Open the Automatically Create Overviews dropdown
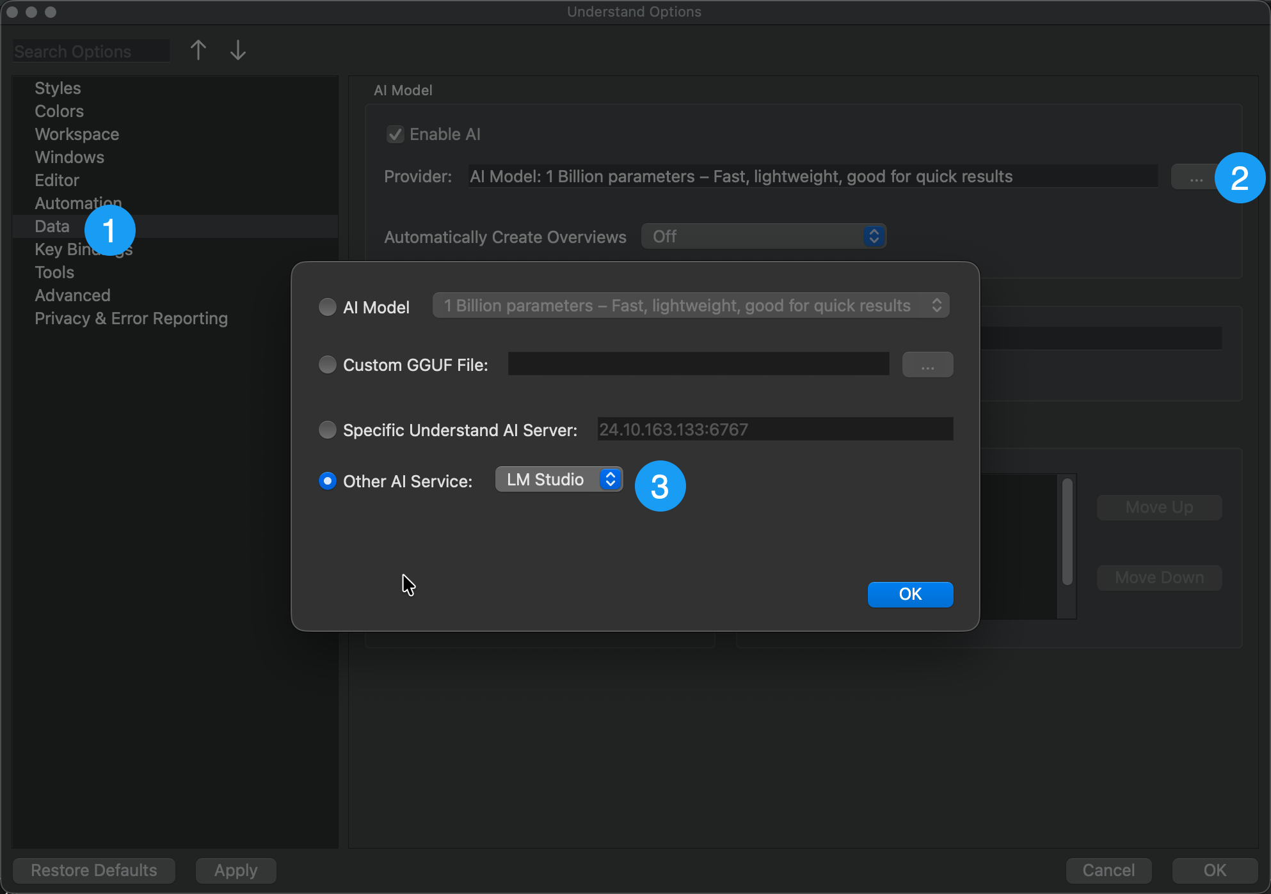 [x=763, y=237]
